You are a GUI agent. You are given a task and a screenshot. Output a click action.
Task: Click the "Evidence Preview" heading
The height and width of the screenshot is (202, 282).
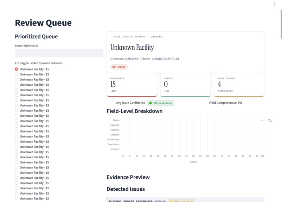(128, 177)
